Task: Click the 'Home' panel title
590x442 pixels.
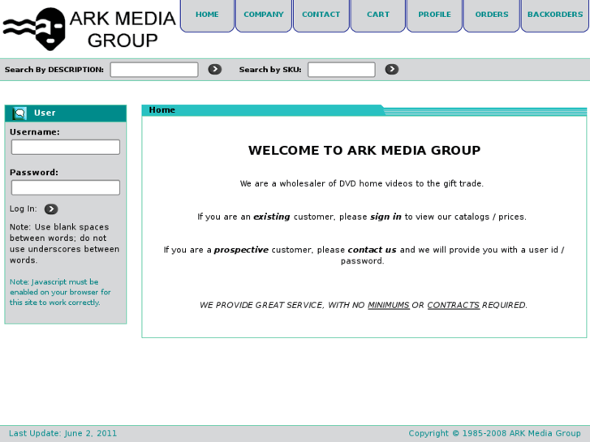Action: [x=161, y=109]
